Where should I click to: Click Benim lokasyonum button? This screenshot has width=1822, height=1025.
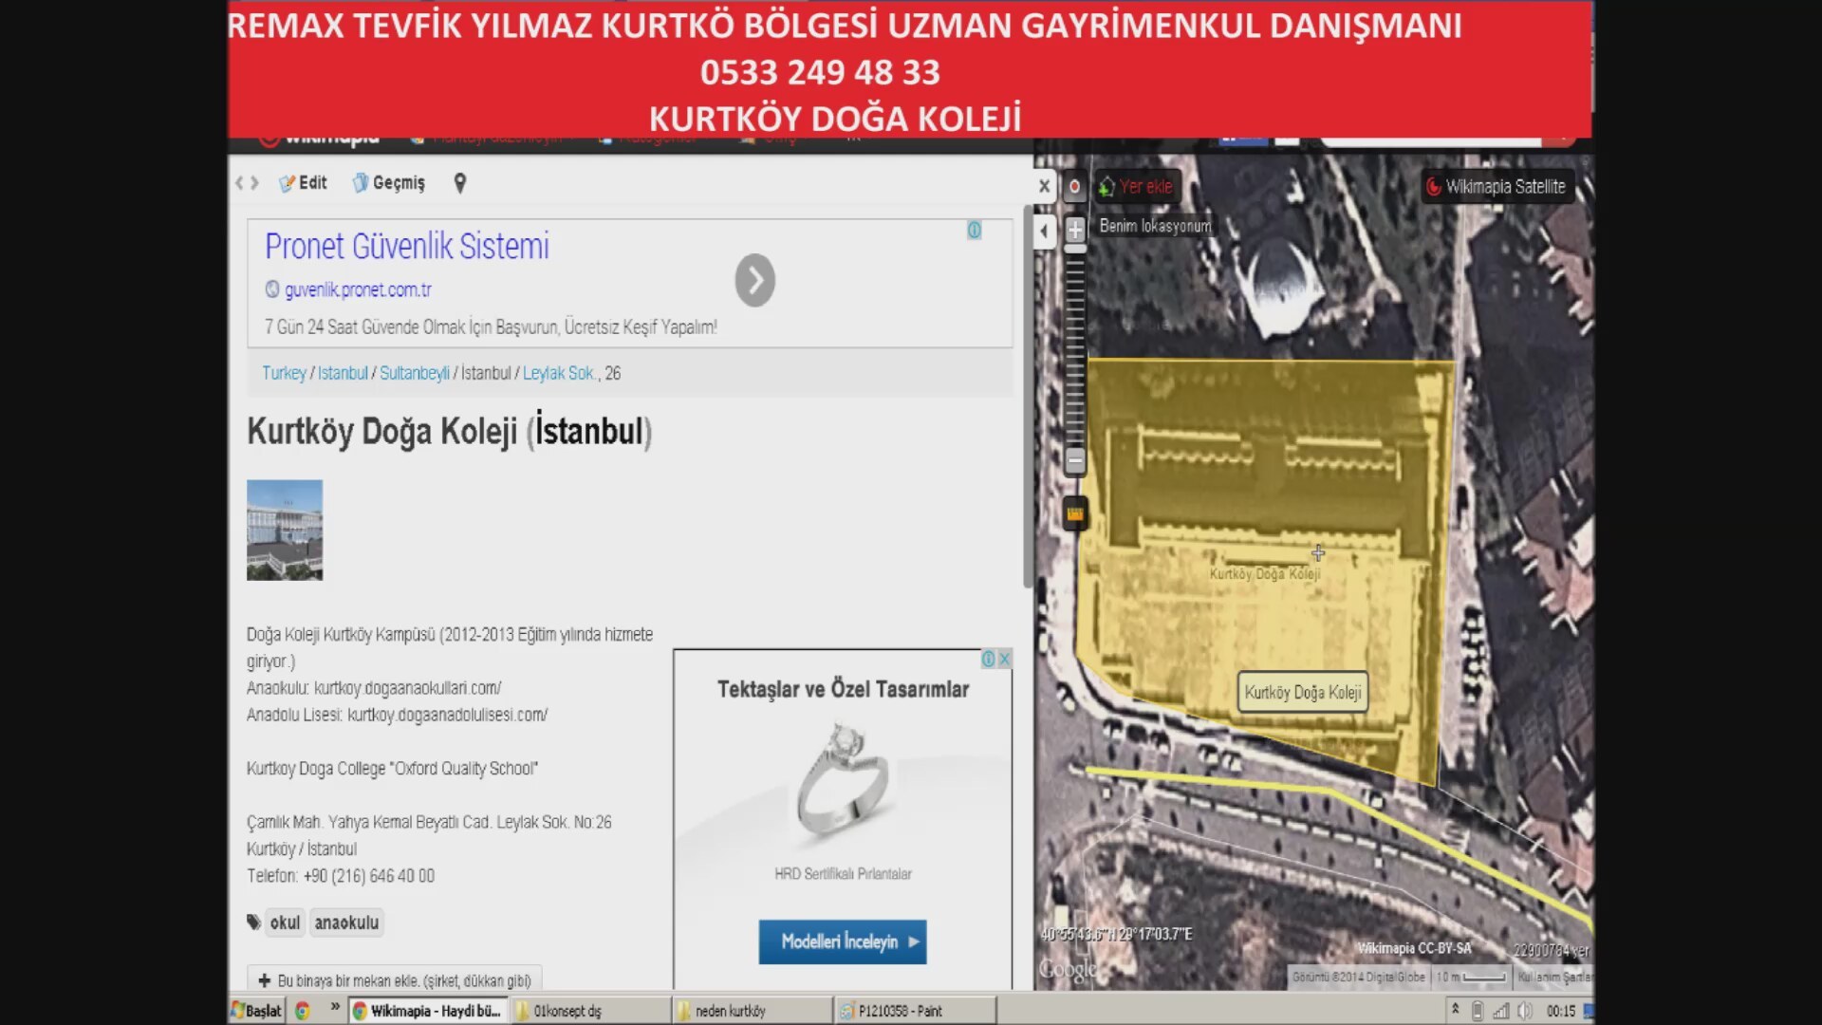(x=1155, y=226)
